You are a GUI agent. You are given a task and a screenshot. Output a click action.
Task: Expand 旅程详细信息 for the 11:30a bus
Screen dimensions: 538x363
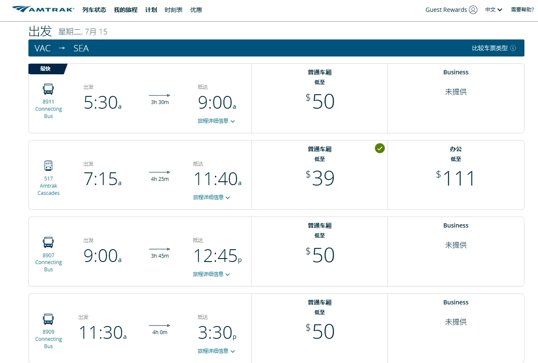[216, 351]
